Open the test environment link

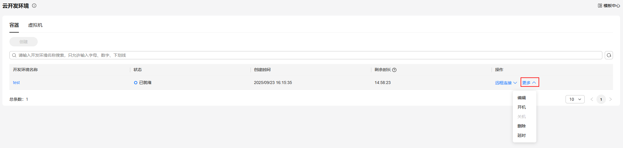(17, 83)
